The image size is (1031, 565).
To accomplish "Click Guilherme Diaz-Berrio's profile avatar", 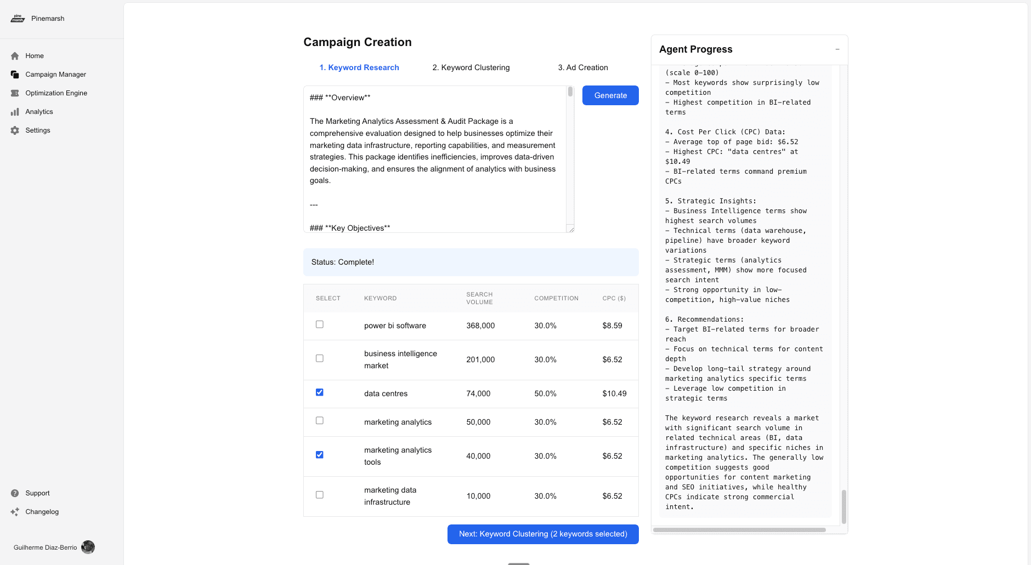I will [88, 547].
